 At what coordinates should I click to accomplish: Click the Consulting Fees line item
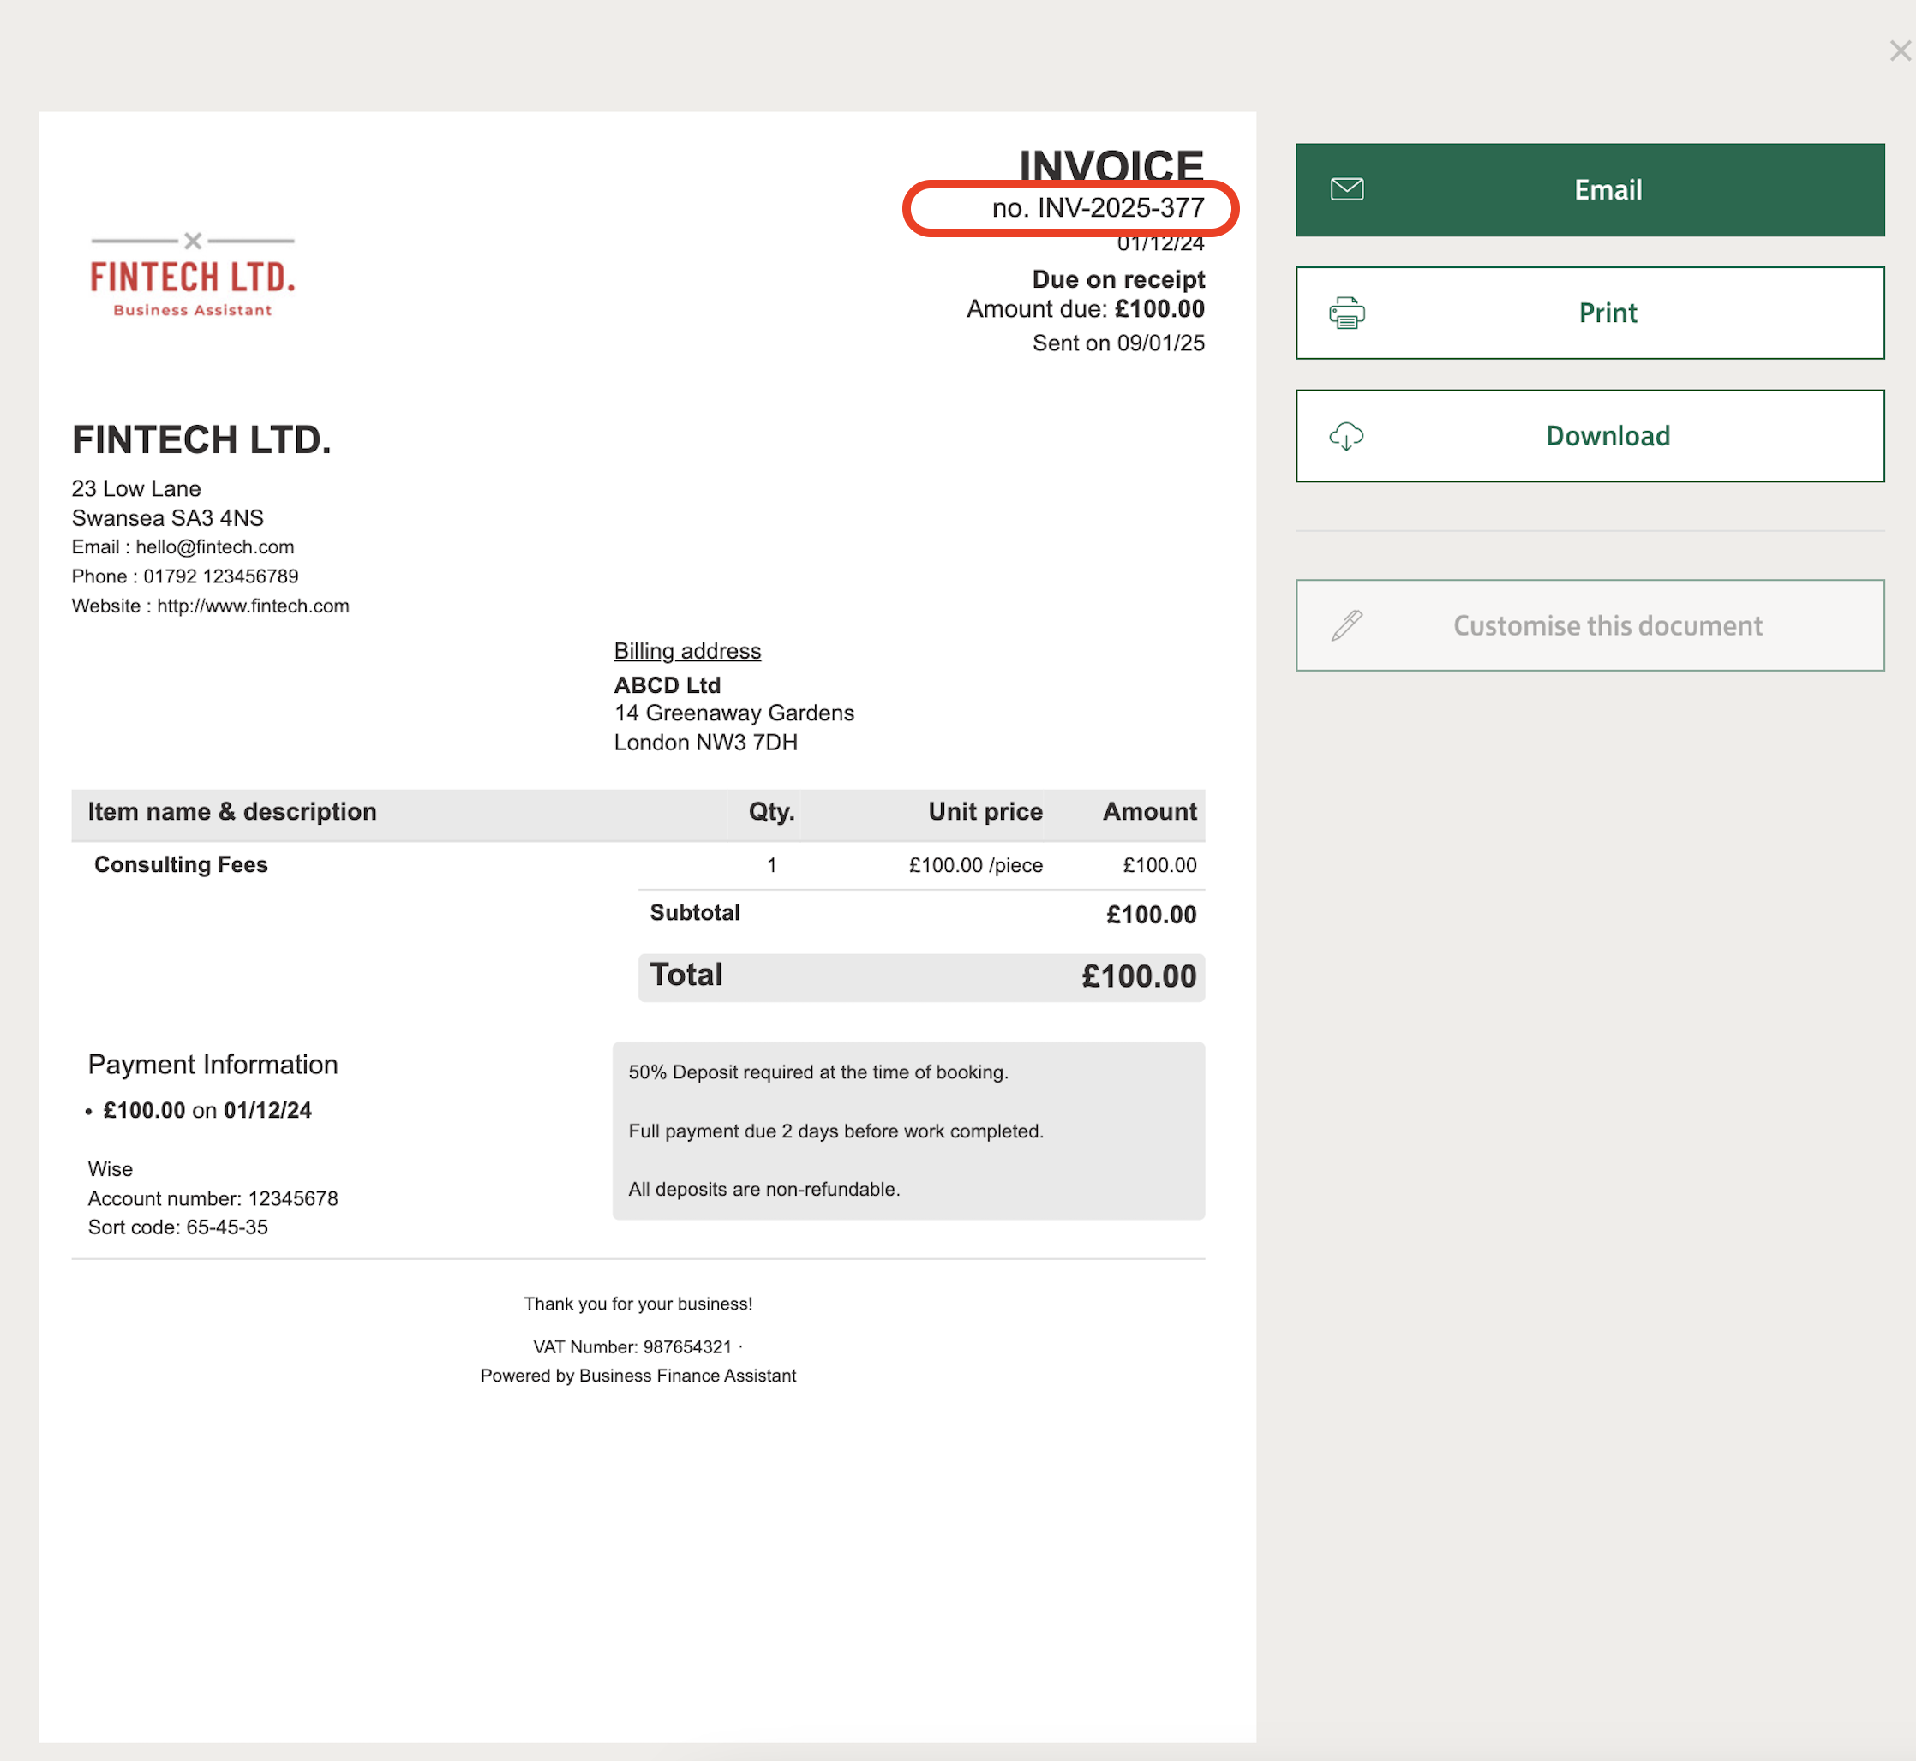click(180, 864)
